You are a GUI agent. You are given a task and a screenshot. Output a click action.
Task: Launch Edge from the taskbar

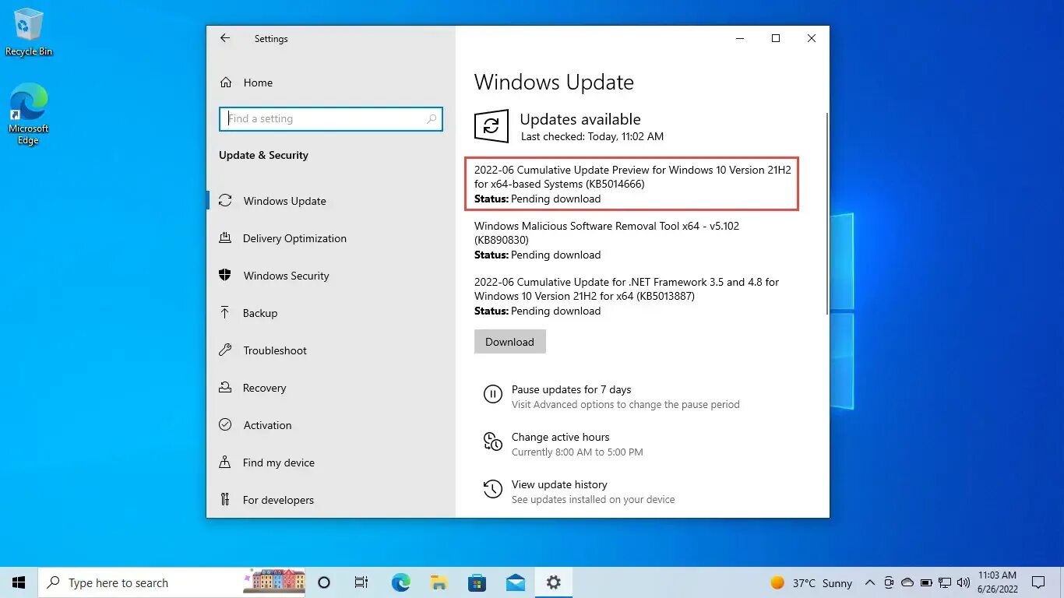[400, 582]
